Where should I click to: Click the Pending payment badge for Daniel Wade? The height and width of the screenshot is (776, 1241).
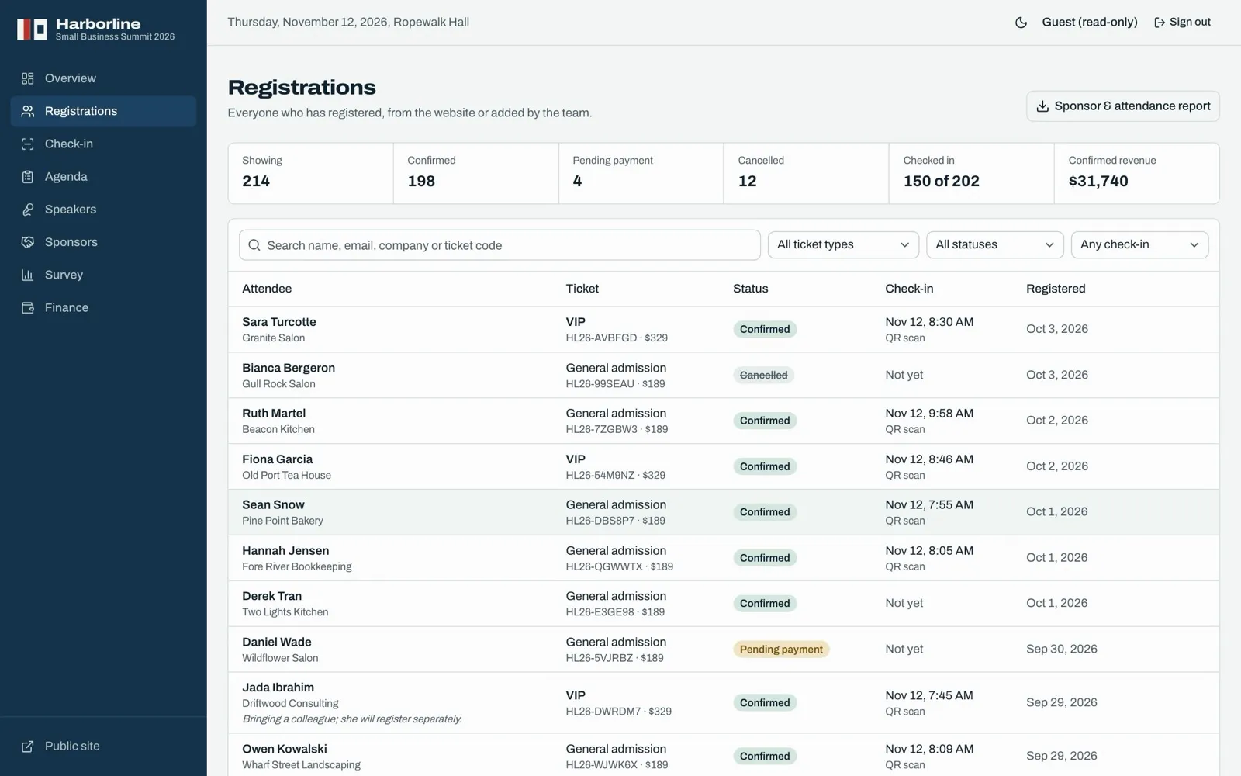(x=781, y=650)
